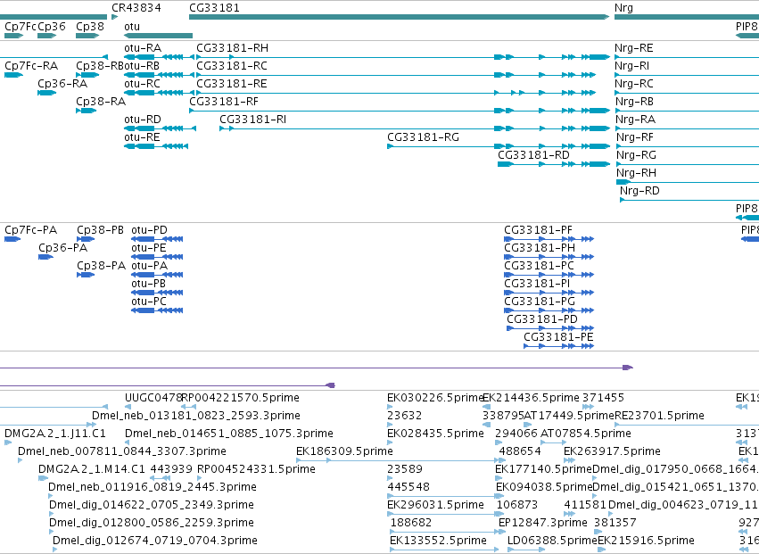Screen dimensions: 759x554
Task: Select the CG33181-PI protein label
Action: click(537, 284)
